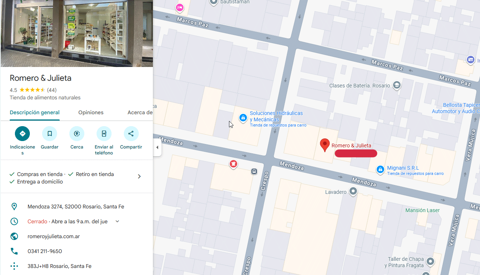The width and height of the screenshot is (480, 275).
Task: Click the address location pin icon
Action: [14, 207]
